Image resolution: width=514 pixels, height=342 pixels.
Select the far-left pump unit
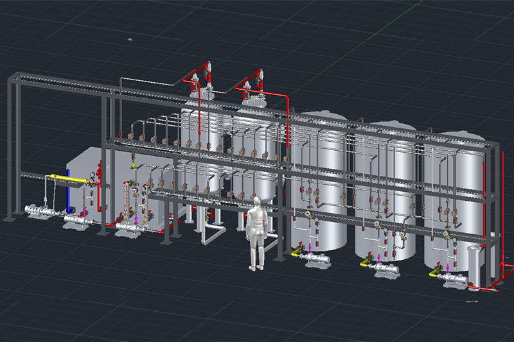[x=35, y=210]
